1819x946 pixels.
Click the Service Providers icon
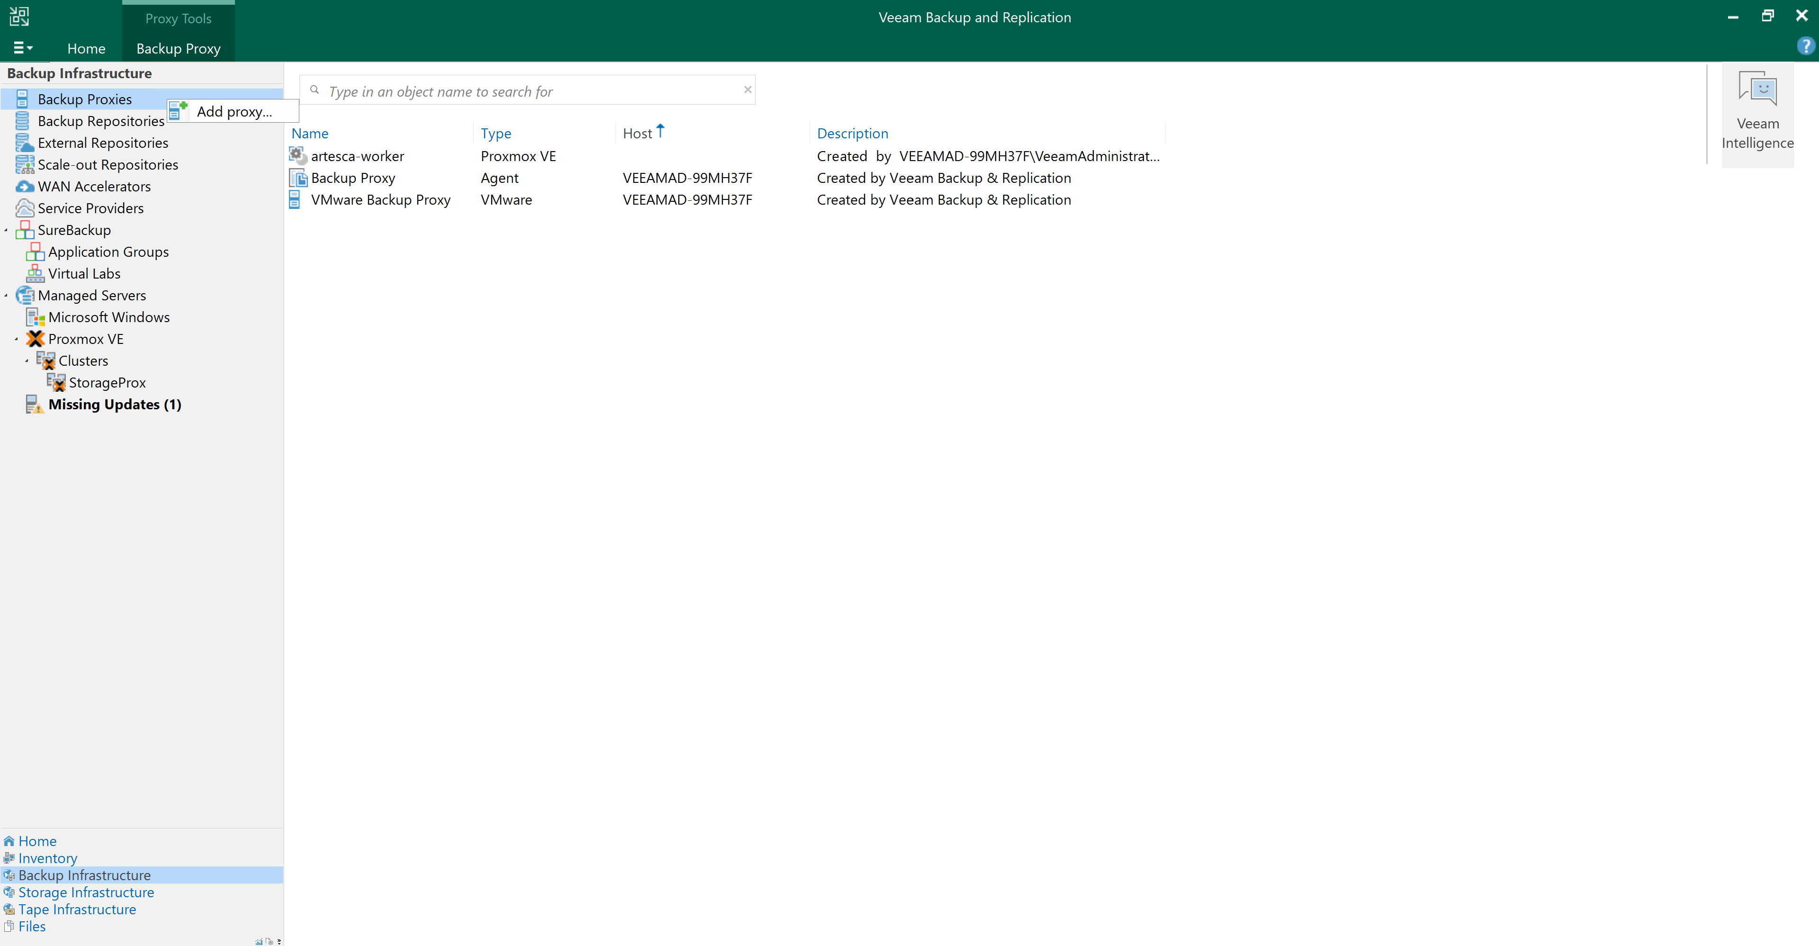tap(25, 208)
